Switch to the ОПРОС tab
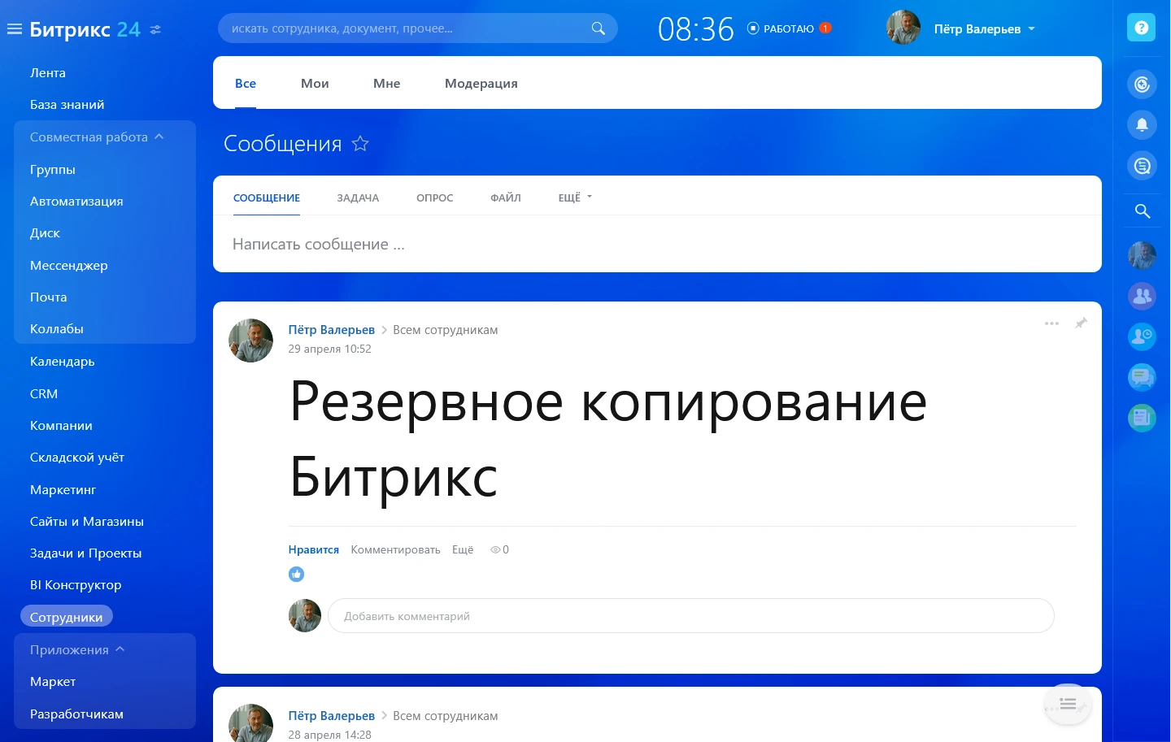1171x742 pixels. pyautogui.click(x=434, y=197)
